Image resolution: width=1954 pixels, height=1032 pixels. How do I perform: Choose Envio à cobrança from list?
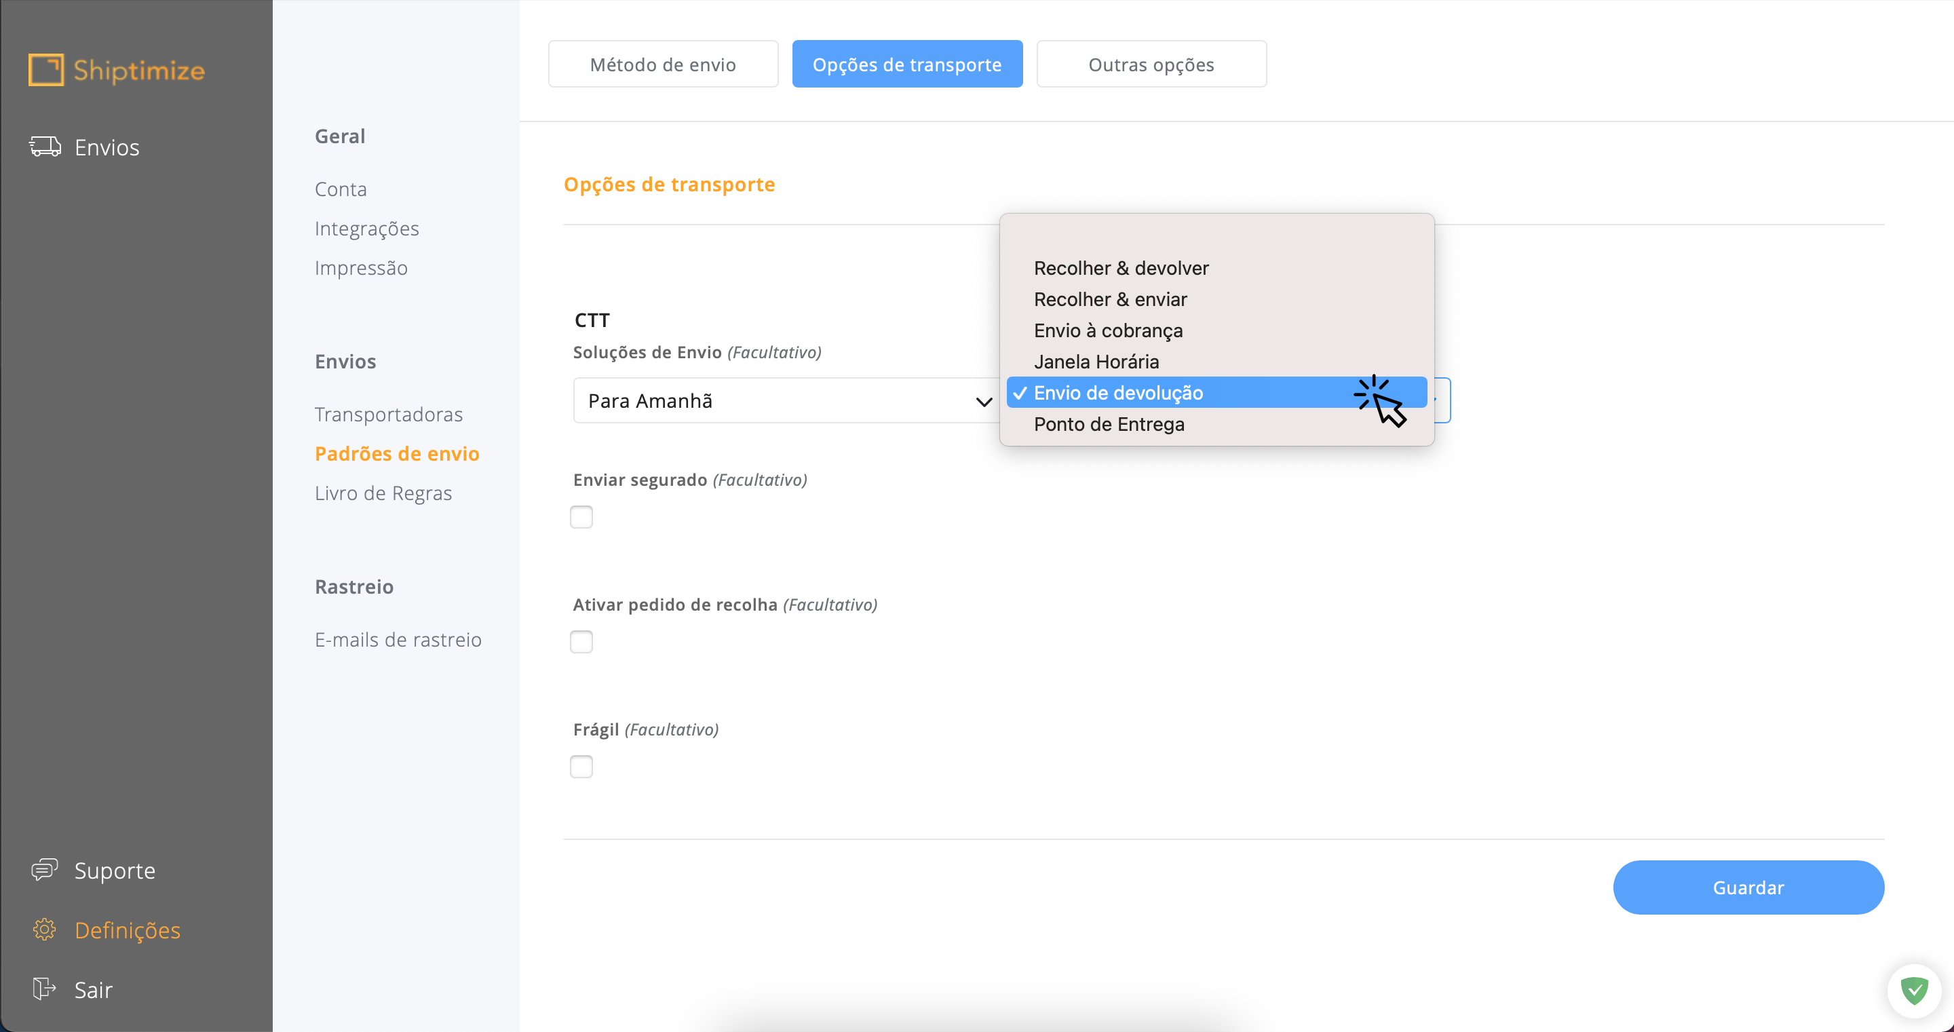tap(1216, 330)
